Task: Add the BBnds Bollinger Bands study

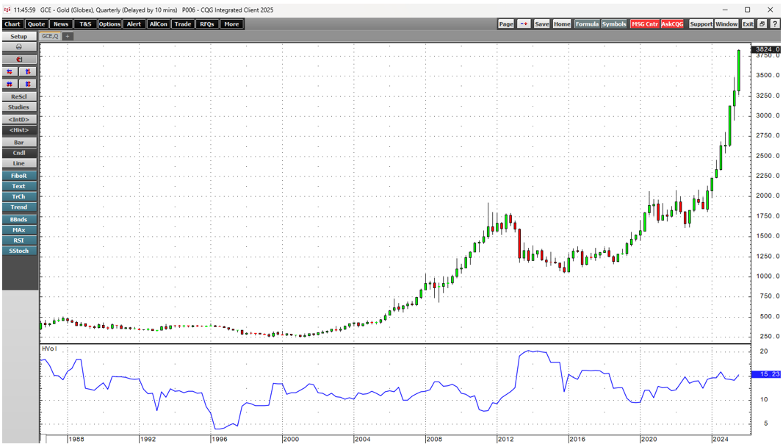Action: 19,220
